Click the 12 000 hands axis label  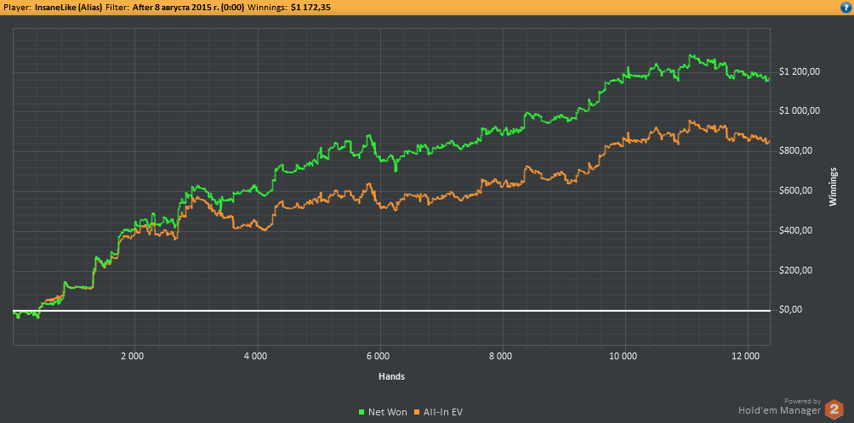pos(744,356)
